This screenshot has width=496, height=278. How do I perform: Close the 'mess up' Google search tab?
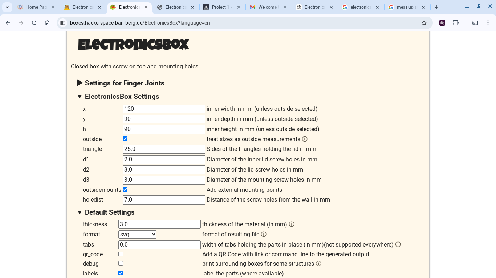click(423, 7)
